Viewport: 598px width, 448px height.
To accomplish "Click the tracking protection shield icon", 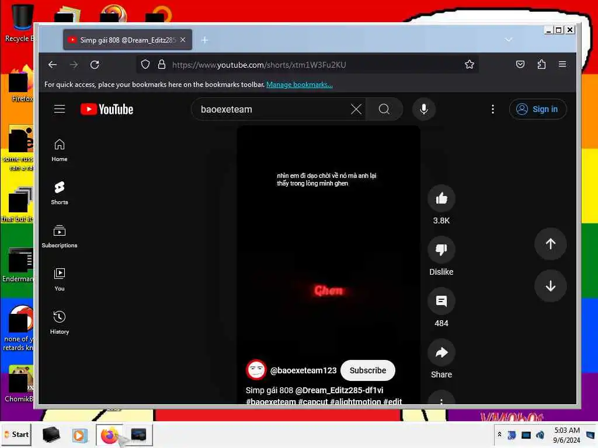I will [145, 64].
